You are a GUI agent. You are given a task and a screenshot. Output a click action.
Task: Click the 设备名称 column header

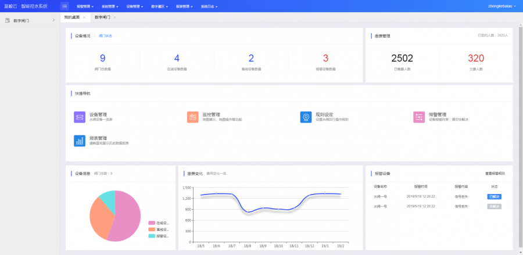point(380,186)
